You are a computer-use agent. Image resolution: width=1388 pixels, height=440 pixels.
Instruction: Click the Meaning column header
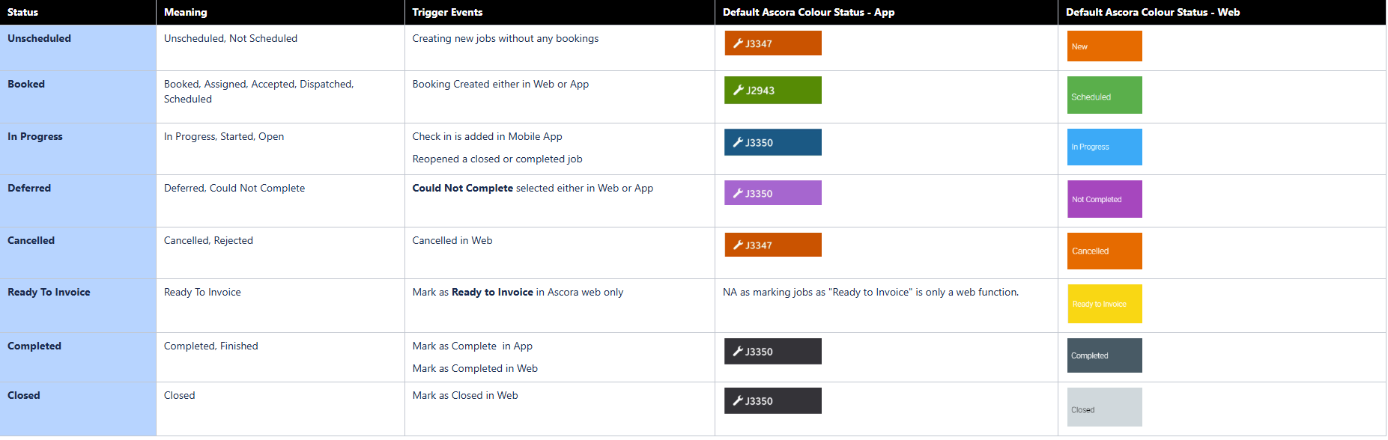[x=186, y=12]
